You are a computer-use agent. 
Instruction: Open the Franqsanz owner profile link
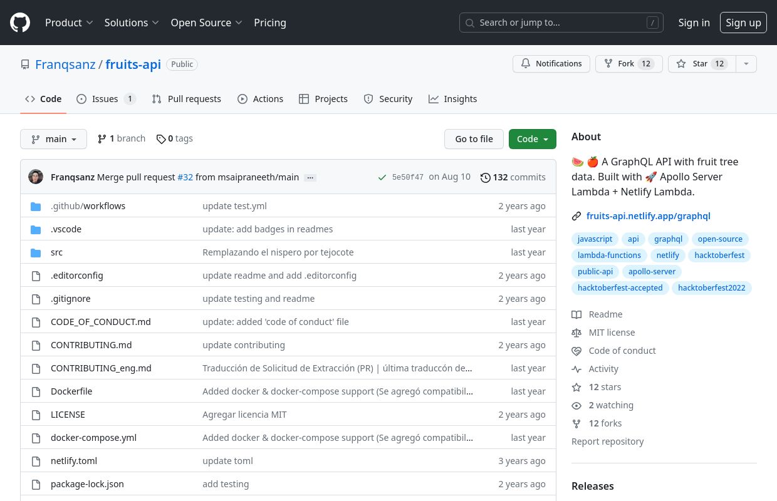65,64
